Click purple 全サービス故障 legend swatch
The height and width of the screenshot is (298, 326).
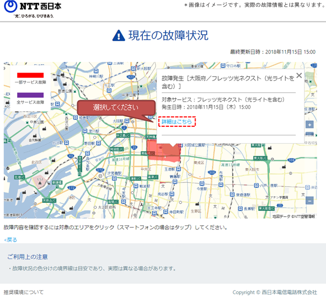tap(31, 94)
